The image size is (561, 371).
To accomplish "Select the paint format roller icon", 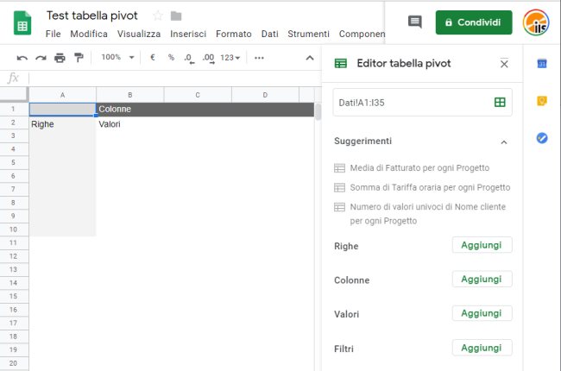I will coord(79,57).
